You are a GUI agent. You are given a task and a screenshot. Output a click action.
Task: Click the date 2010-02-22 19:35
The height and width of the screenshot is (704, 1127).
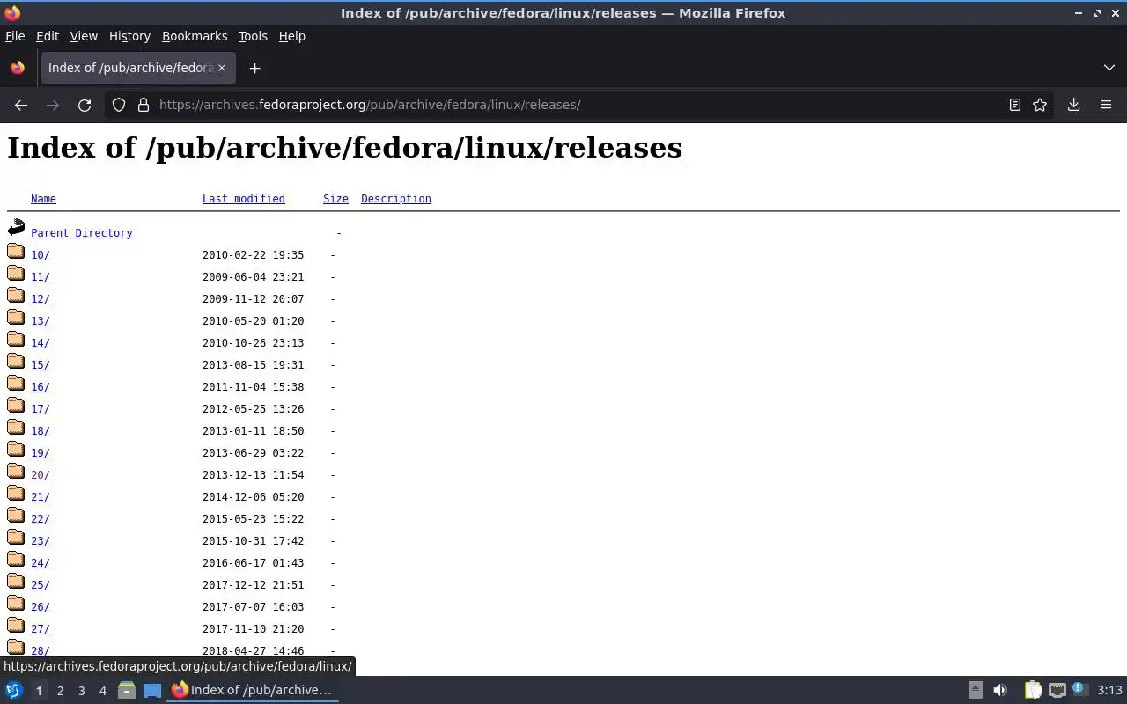click(254, 255)
